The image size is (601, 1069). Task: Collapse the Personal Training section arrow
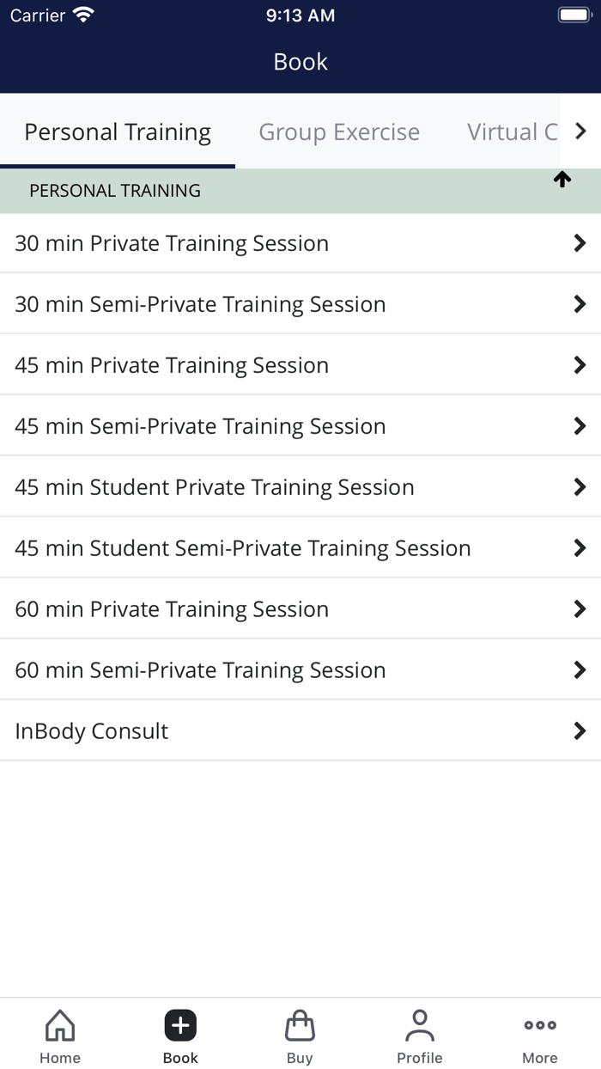pos(562,180)
